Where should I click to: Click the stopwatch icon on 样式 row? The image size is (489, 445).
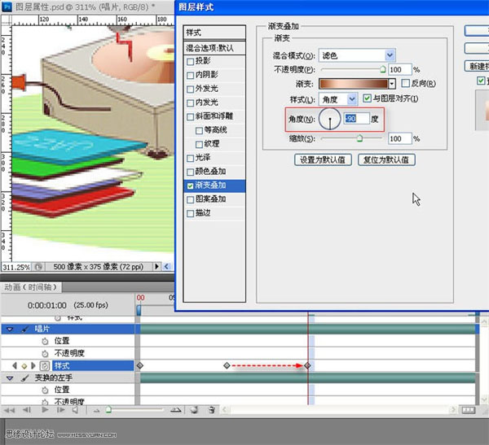(46, 366)
